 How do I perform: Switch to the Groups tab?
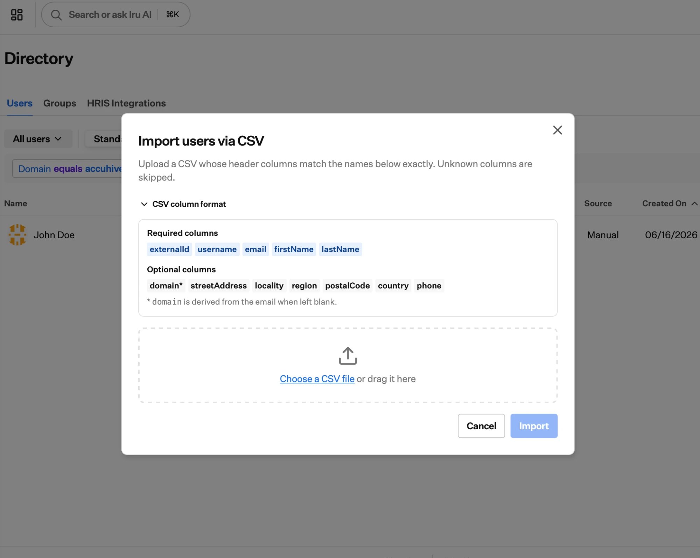(x=59, y=103)
